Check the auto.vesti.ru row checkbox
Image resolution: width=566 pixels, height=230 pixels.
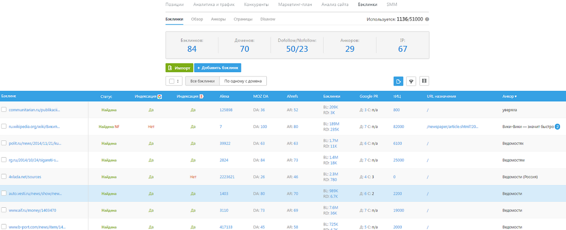[4, 193]
